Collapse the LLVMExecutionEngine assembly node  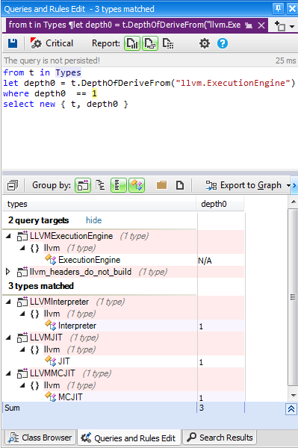8,236
